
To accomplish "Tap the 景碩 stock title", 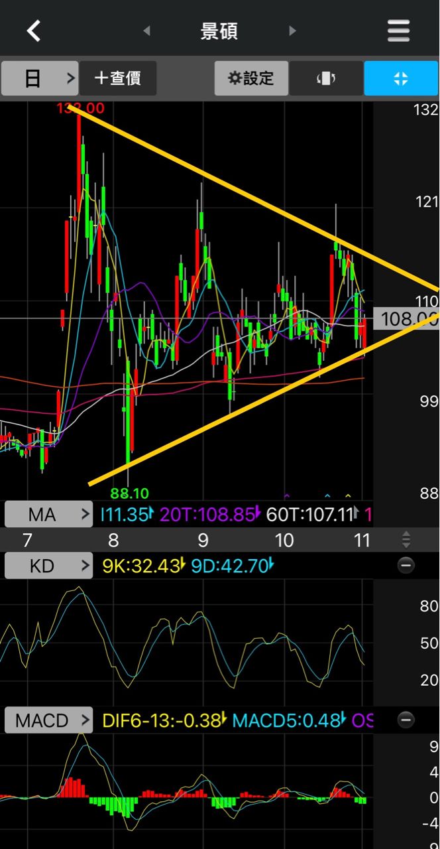I will 219,31.
